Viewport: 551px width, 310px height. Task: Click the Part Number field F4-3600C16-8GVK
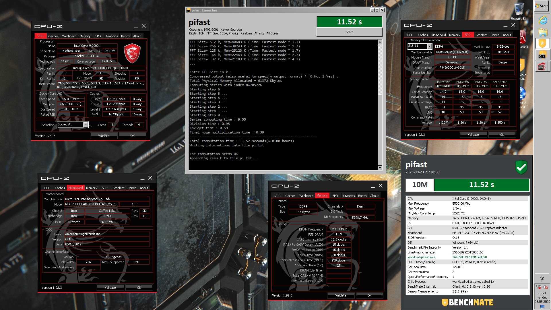coord(452,67)
